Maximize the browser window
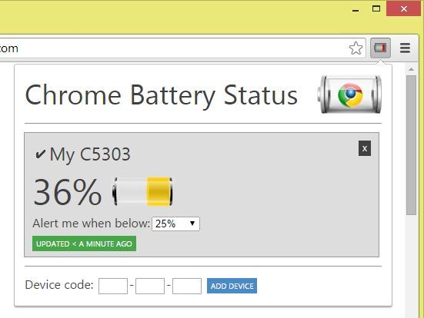This screenshot has height=318, width=424. click(x=376, y=8)
